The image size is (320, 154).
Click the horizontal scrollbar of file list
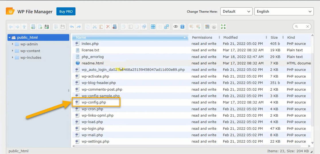[188, 146]
